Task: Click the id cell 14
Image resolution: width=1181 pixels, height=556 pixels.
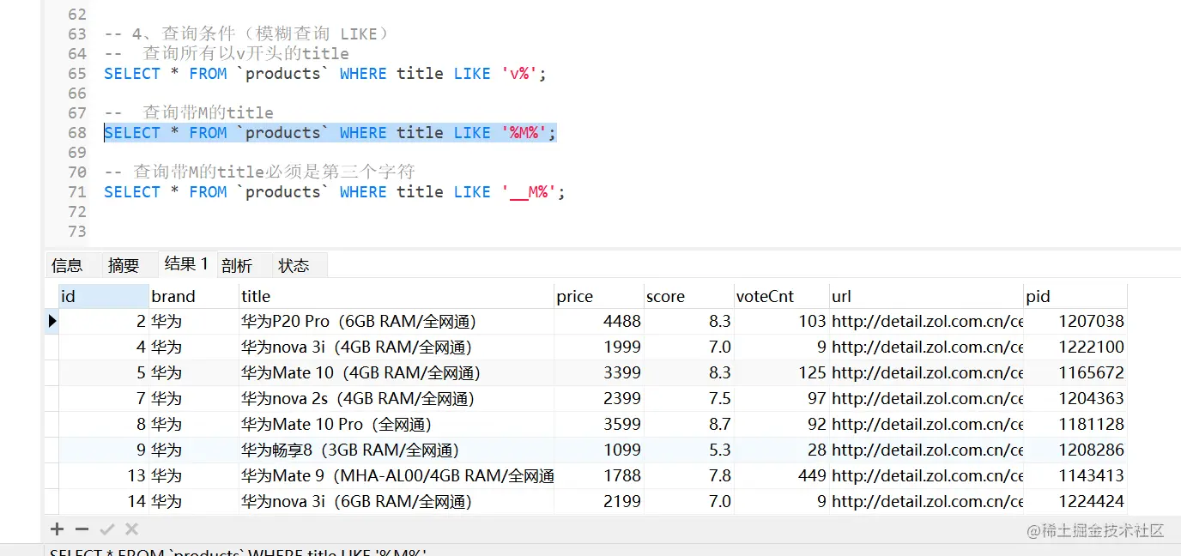Action: point(104,502)
